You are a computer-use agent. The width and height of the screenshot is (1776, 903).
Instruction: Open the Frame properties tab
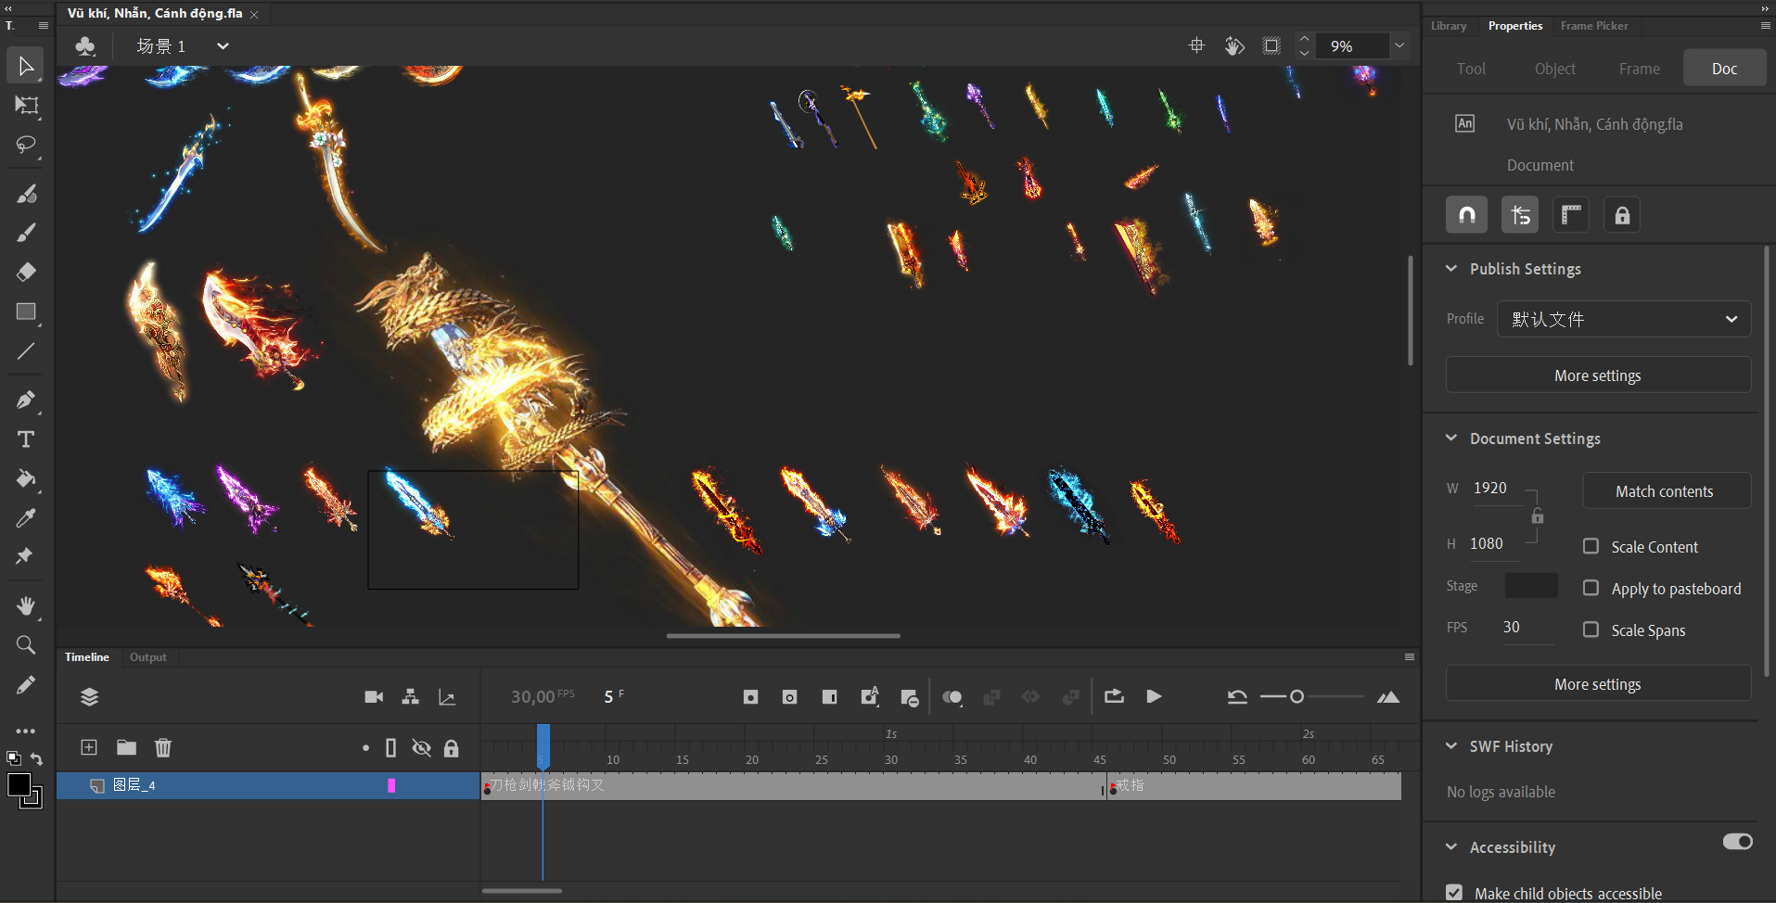(1639, 69)
